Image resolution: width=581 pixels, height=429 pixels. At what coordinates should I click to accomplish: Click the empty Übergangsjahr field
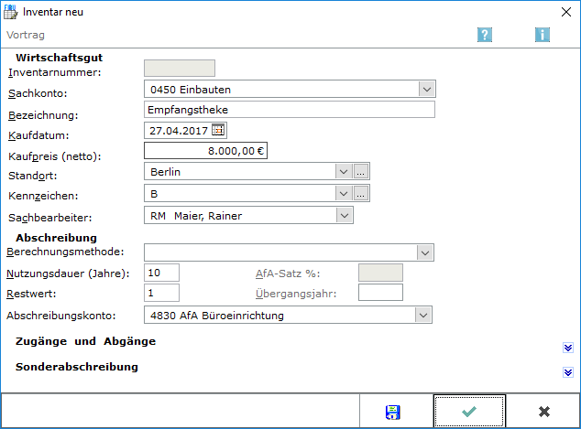tap(380, 293)
